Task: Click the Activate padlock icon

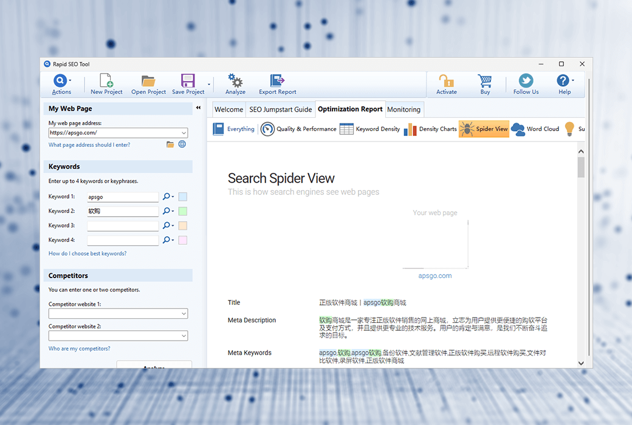Action: pos(447,81)
